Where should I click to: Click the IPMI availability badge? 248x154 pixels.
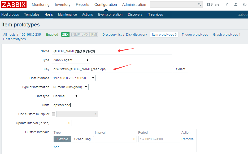94,35
